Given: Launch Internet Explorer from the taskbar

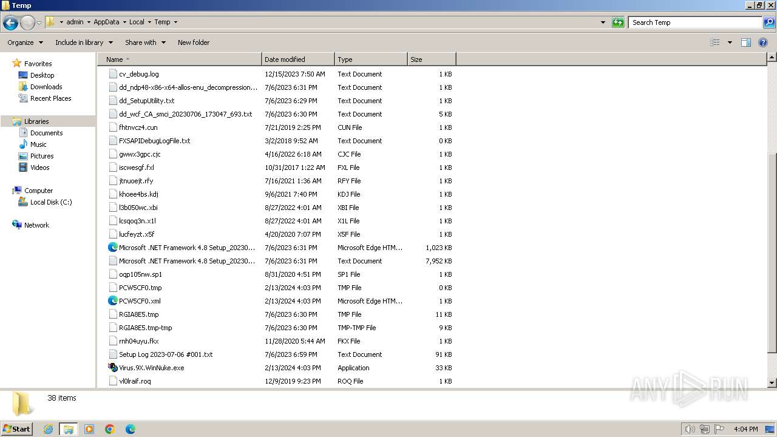Looking at the screenshot, I should click(48, 429).
